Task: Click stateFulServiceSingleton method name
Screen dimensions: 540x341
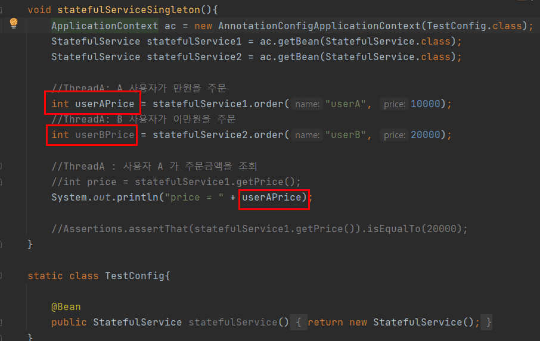Action: [129, 10]
